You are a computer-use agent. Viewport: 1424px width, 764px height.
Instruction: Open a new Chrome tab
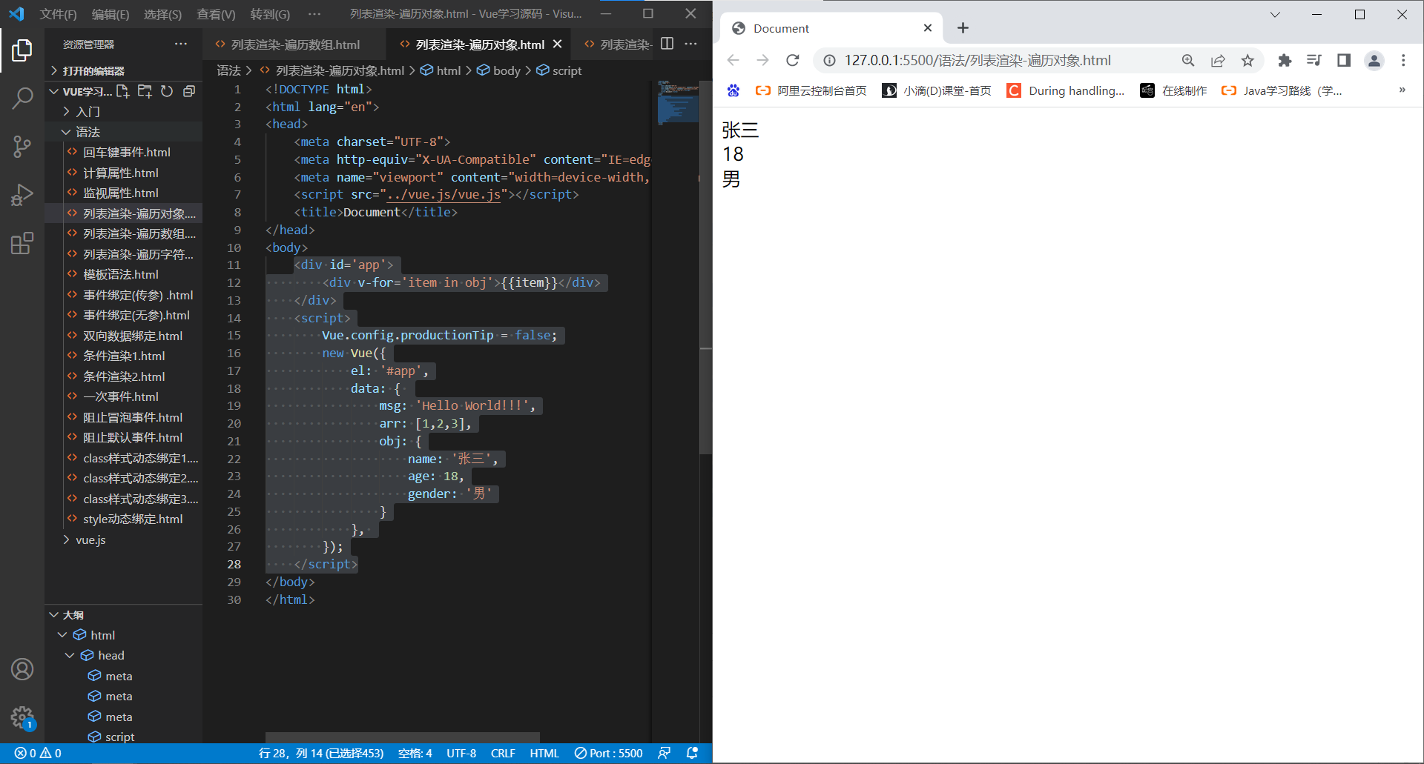[963, 28]
